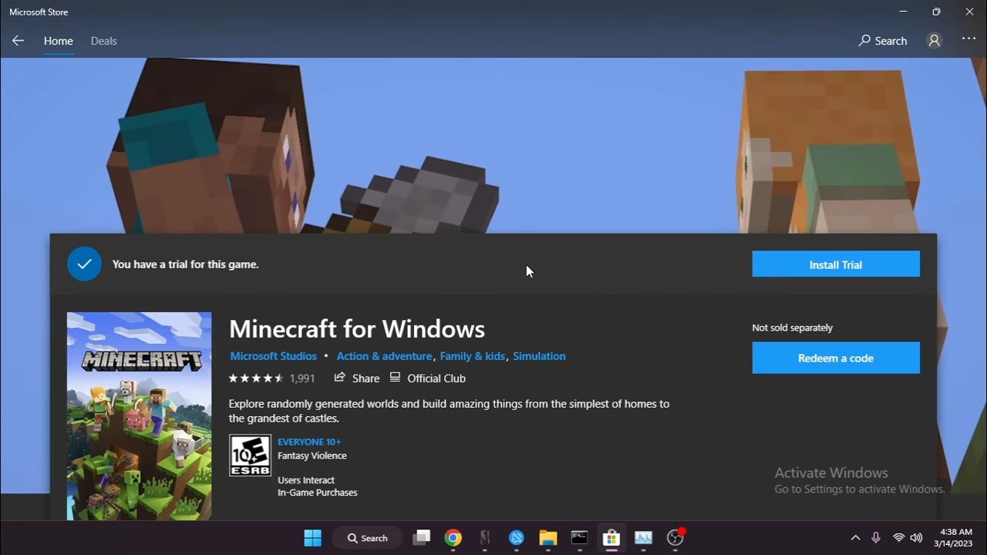
Task: Open Search in the Microsoft Store header
Action: click(x=883, y=41)
